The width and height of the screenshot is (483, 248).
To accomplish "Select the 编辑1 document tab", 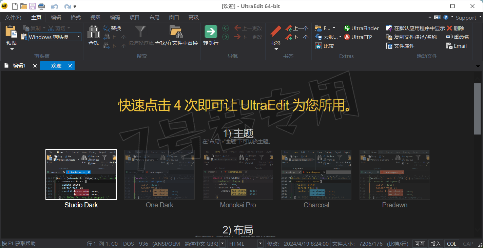I will coord(19,66).
